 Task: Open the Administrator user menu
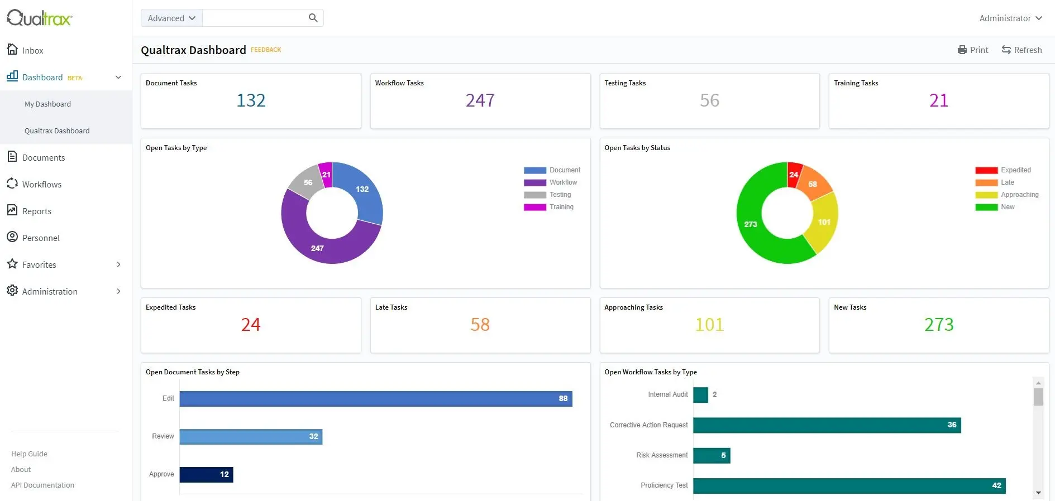(1010, 18)
